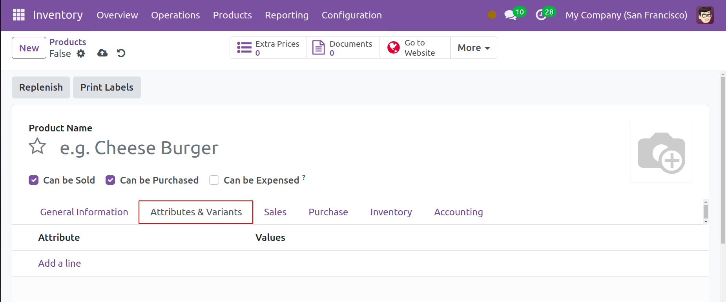Click the gear actions icon beside False
The width and height of the screenshot is (726, 302).
click(x=81, y=53)
